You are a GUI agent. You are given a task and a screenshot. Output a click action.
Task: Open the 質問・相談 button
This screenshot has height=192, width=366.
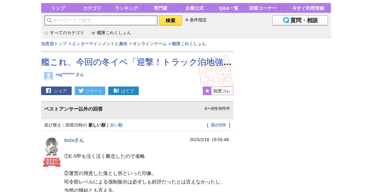tap(300, 20)
